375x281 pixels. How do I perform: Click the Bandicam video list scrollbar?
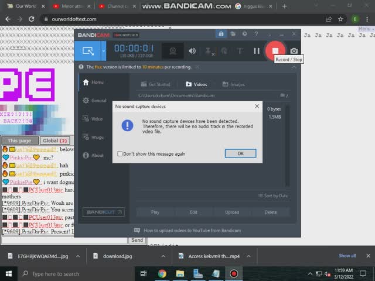[287, 146]
